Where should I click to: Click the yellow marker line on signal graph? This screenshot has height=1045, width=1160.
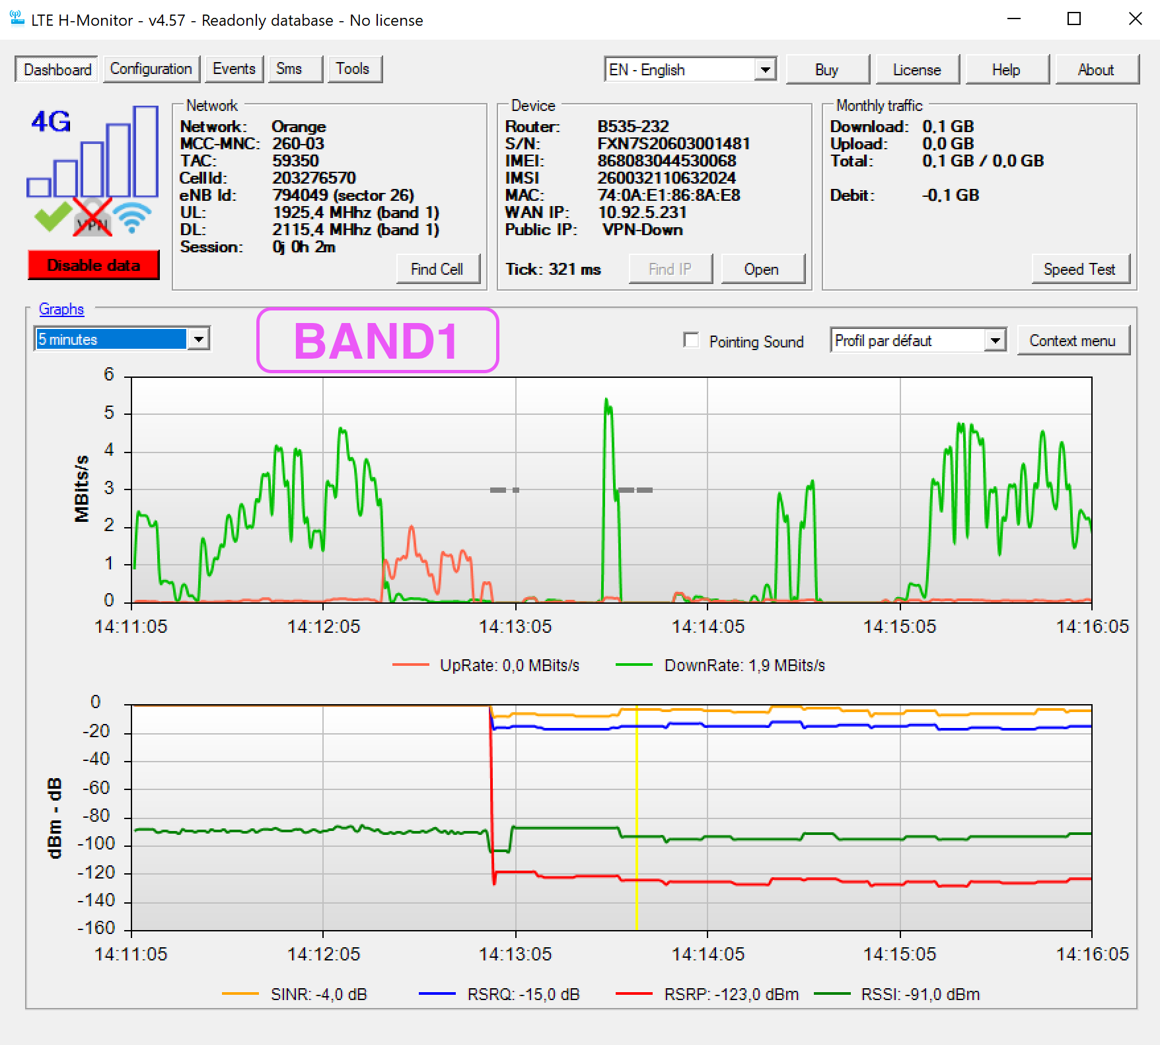tap(636, 817)
